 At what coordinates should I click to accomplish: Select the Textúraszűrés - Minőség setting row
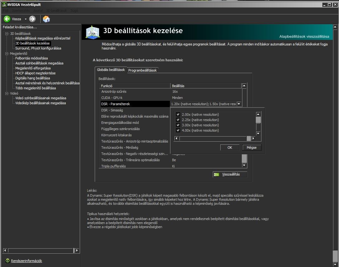point(135,148)
